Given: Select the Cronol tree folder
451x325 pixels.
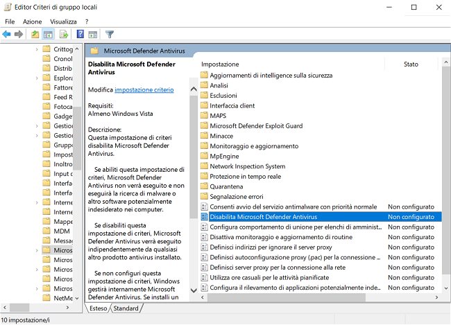Looking at the screenshot, I should coord(58,59).
